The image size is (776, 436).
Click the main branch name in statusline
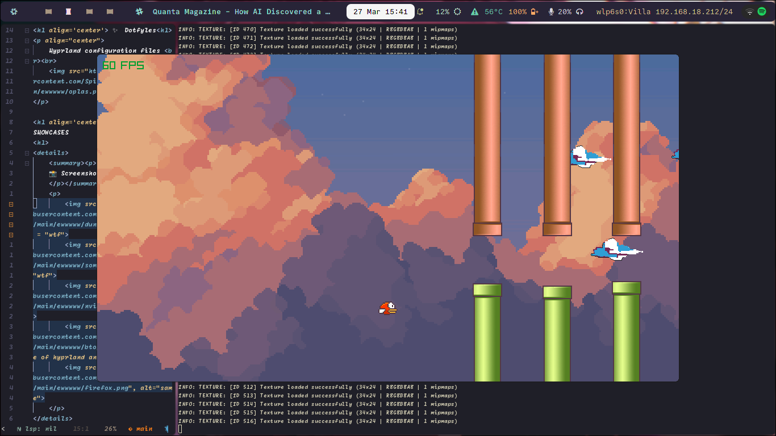pos(144,429)
